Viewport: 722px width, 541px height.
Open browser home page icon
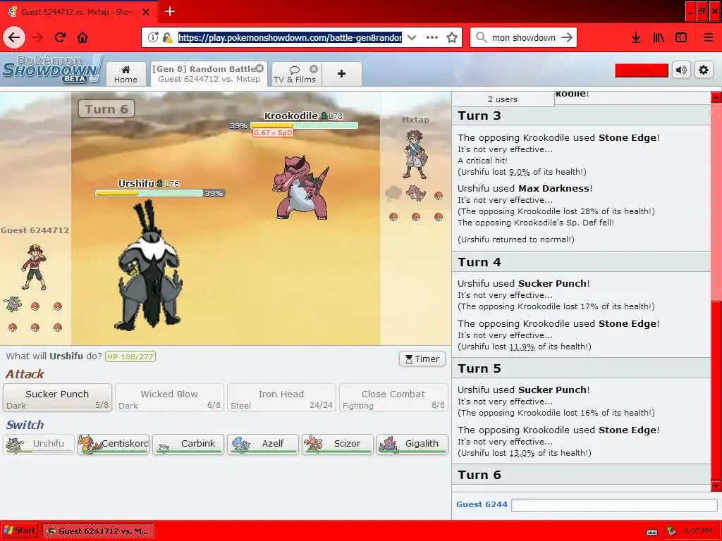click(82, 37)
